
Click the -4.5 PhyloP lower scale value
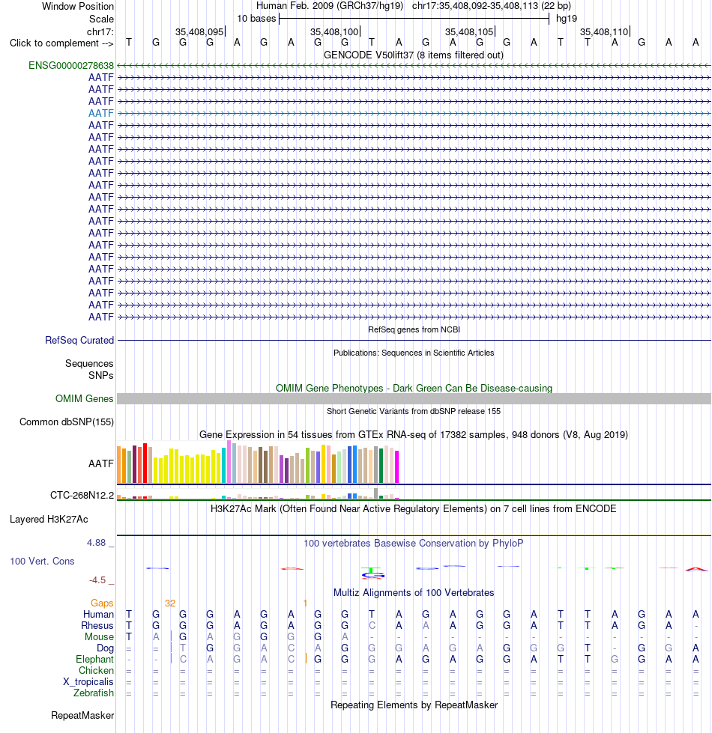pyautogui.click(x=97, y=580)
